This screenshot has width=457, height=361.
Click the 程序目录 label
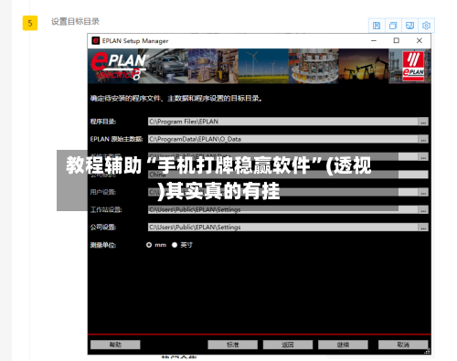click(x=103, y=122)
